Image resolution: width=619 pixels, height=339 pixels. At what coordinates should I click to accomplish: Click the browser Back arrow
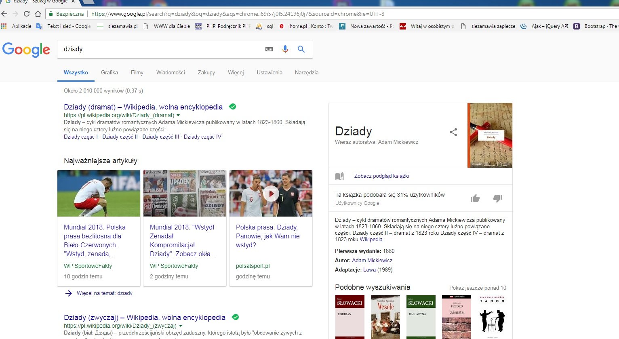[4, 14]
